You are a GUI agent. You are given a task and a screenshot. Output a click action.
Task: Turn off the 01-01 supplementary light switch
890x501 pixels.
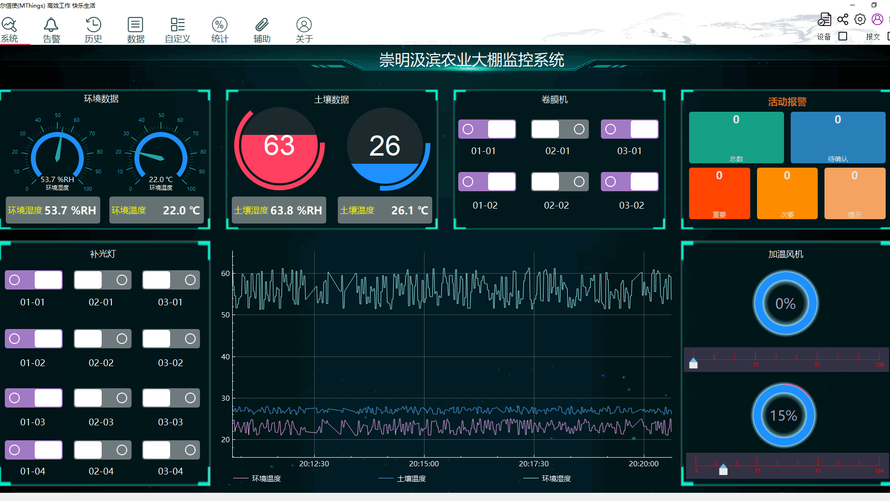(33, 279)
